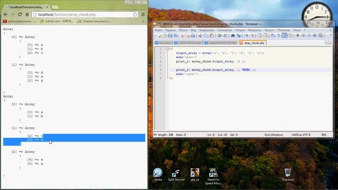The height and width of the screenshot is (190, 338).
Task: Click the green Undo arrow icon
Action: [x=219, y=35]
